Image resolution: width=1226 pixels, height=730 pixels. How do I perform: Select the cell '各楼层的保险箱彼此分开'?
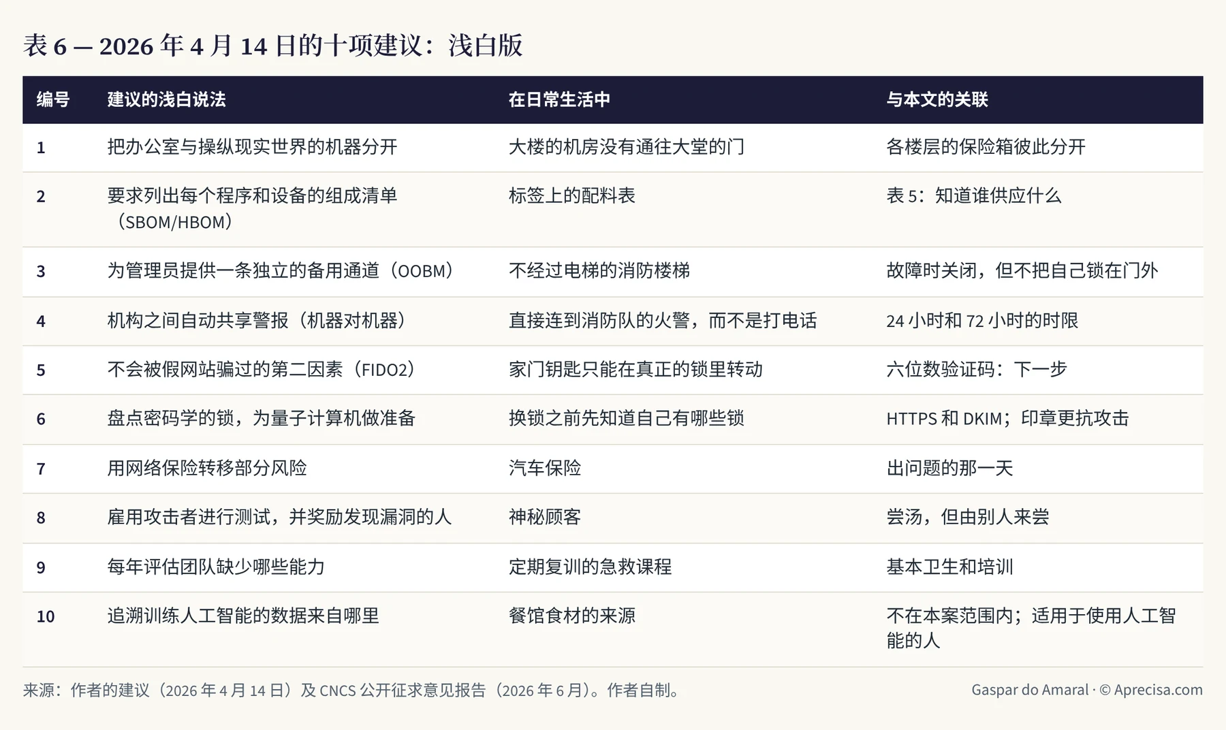tap(986, 147)
